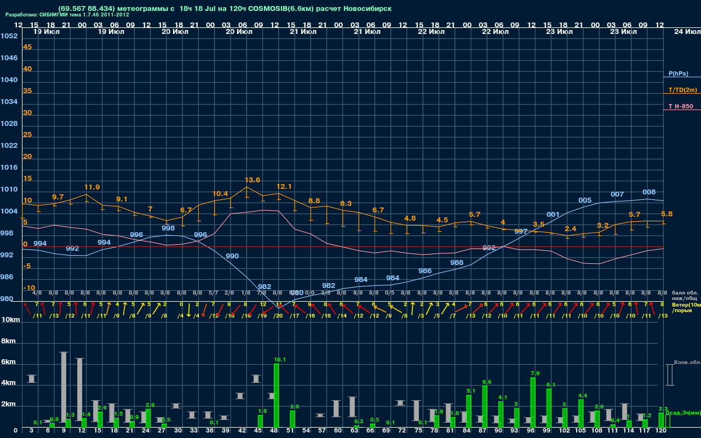Click the precipitation value 5.1
The width and height of the screenshot is (701, 438).
click(471, 391)
